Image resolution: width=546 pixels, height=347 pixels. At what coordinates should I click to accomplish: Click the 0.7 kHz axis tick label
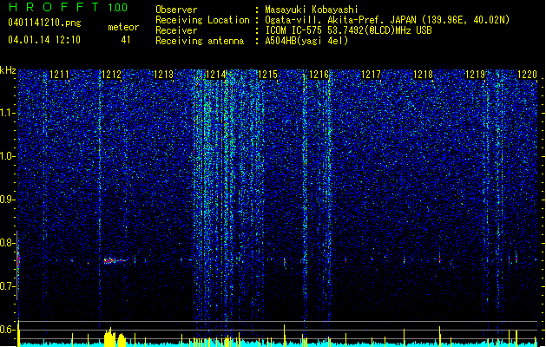pyautogui.click(x=7, y=286)
